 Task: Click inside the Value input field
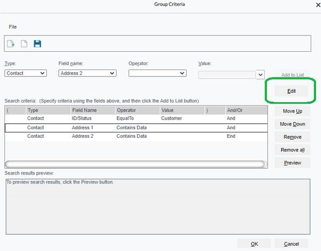pyautogui.click(x=227, y=75)
